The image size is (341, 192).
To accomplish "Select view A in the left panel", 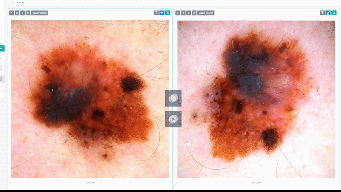I will click(x=11, y=13).
